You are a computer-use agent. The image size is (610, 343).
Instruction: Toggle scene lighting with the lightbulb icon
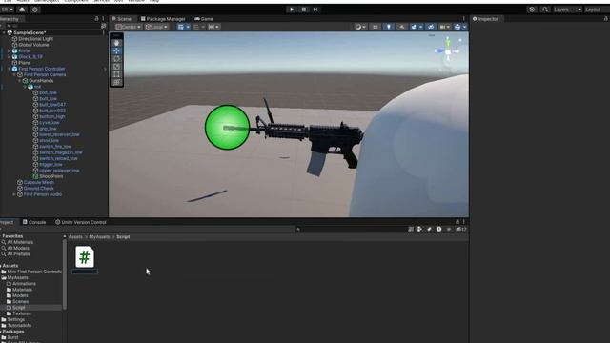(388, 27)
